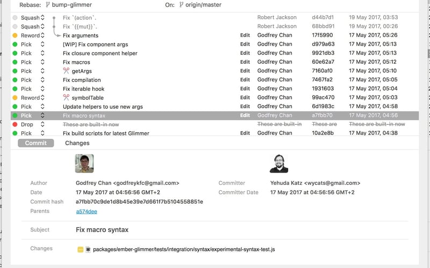Select the 'These are built-in now' dropped commit title
Viewport: 430px width, 268px height.
pos(91,124)
